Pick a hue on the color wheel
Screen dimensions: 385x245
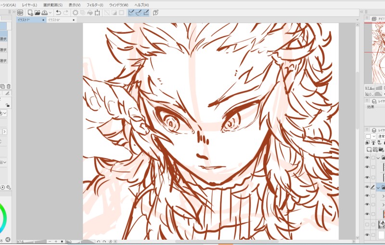[3, 217]
